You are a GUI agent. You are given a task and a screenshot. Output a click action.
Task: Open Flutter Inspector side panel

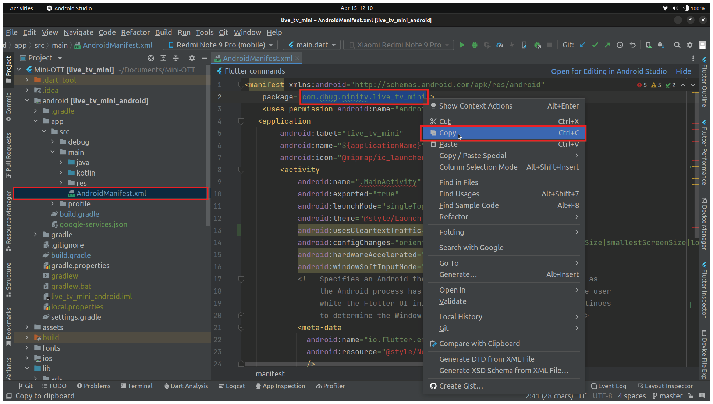(x=704, y=290)
